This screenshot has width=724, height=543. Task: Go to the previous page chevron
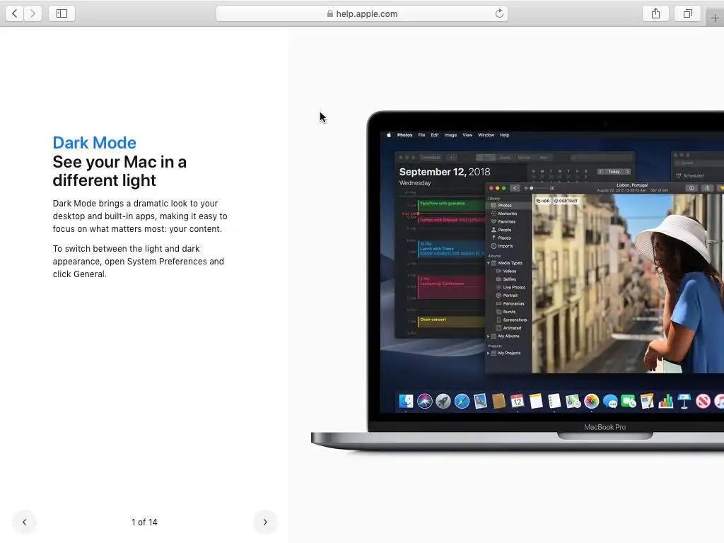(25, 522)
